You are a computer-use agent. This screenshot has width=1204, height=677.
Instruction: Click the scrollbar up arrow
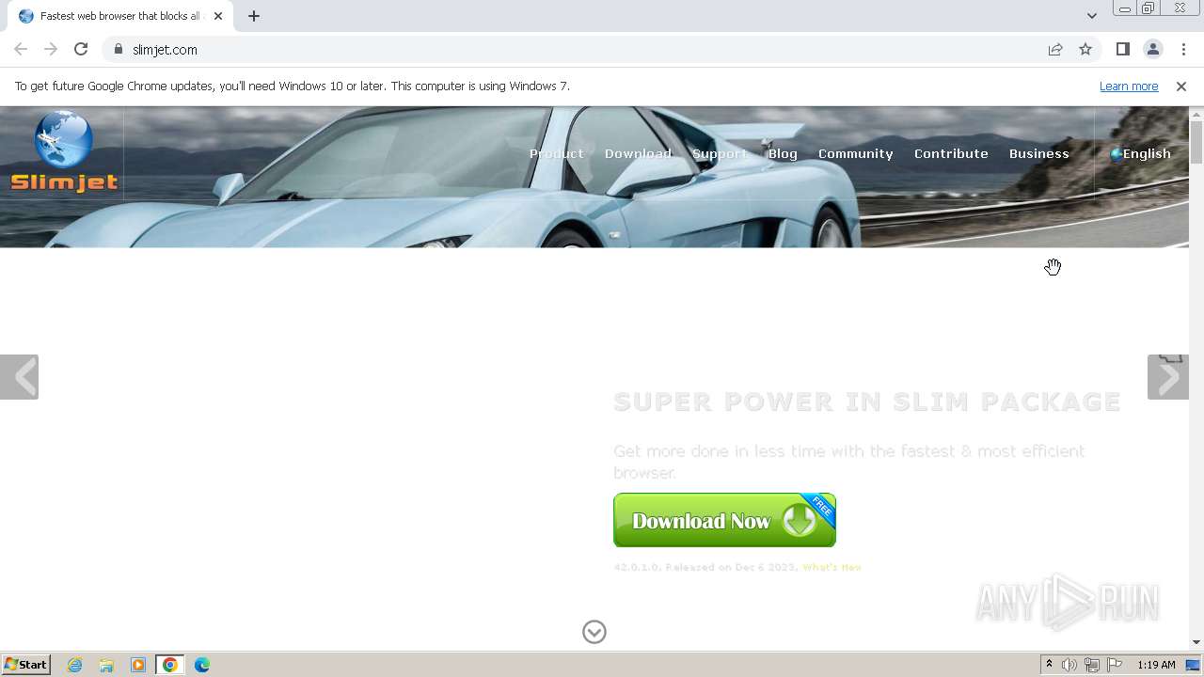tap(1196, 114)
